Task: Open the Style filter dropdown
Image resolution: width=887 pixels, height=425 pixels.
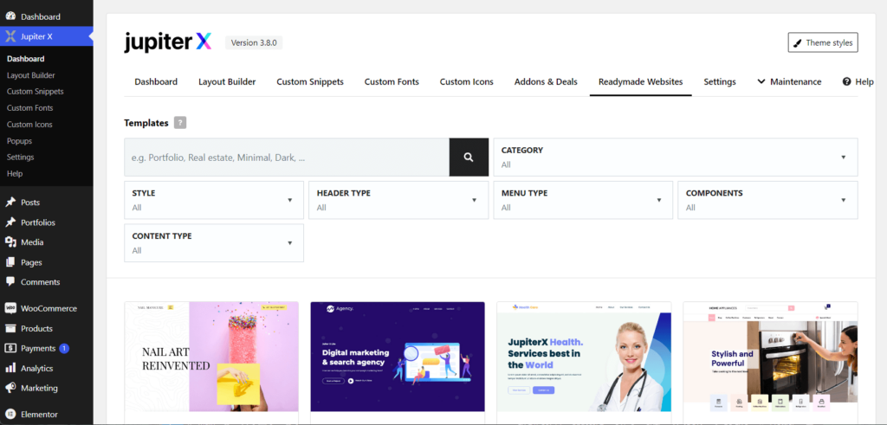Action: click(x=214, y=200)
